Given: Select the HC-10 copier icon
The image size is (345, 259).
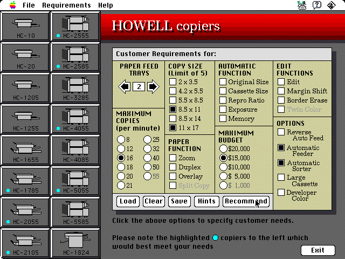Looking at the screenshot, I should (x=25, y=26).
